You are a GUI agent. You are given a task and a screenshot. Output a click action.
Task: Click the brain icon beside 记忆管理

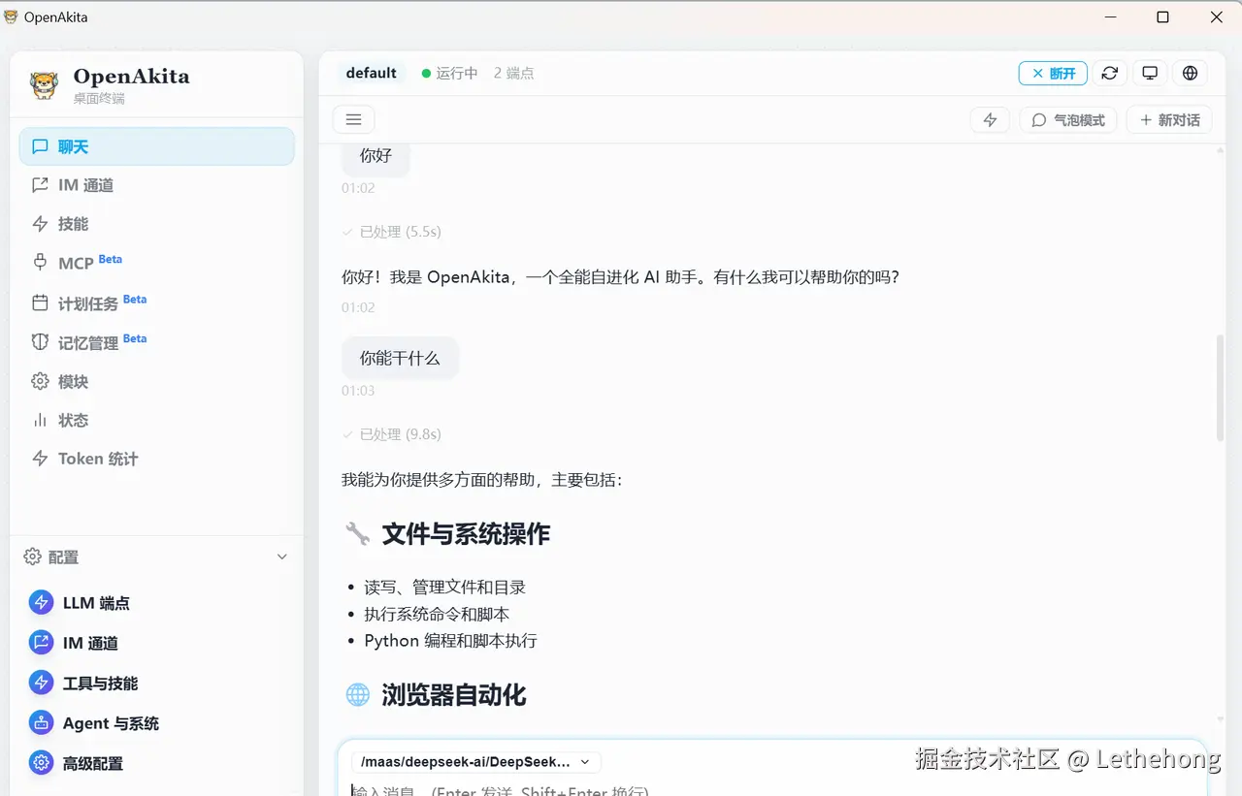coord(40,342)
